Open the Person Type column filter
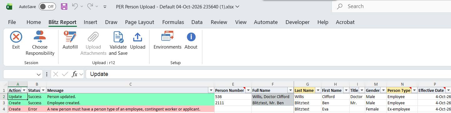Image resolution: width=451 pixels, height=113 pixels. tap(414, 90)
